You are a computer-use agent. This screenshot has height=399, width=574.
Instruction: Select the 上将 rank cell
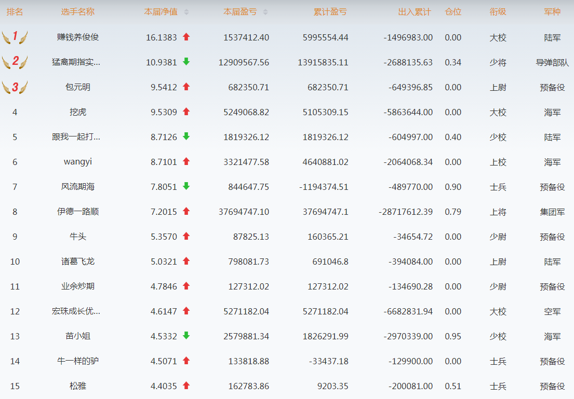(498, 212)
